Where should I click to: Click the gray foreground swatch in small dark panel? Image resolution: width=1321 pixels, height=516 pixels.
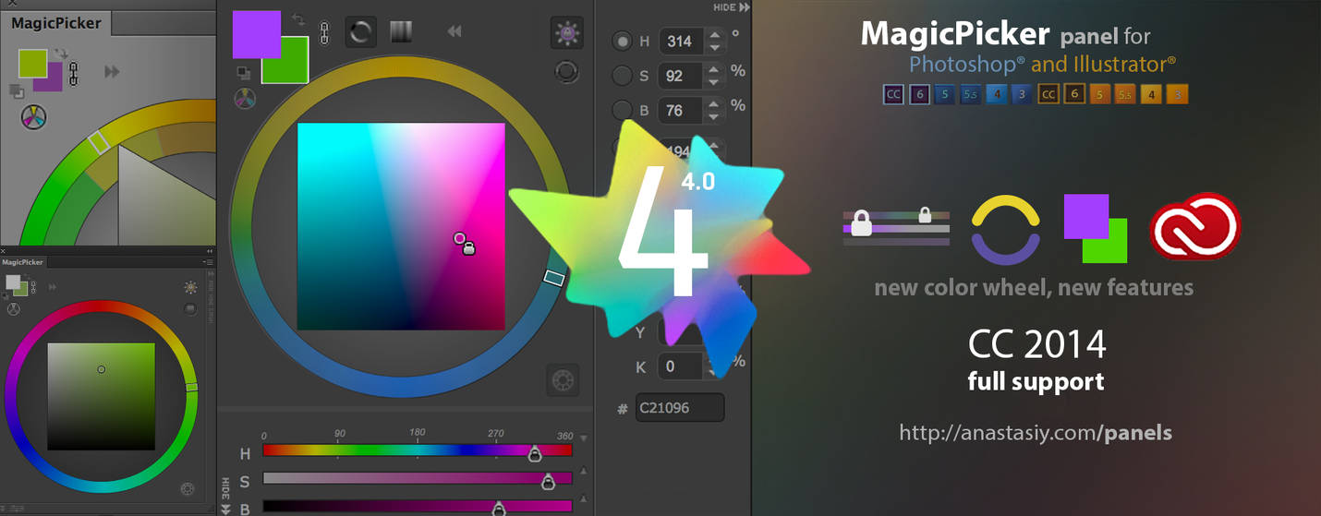pyautogui.click(x=13, y=282)
